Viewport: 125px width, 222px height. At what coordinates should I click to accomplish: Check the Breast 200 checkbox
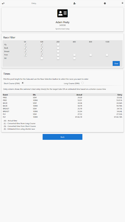click(58, 51)
